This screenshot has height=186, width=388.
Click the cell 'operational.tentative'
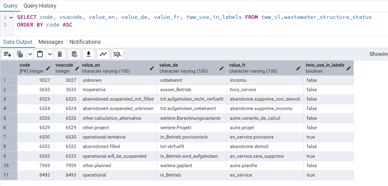(118, 137)
